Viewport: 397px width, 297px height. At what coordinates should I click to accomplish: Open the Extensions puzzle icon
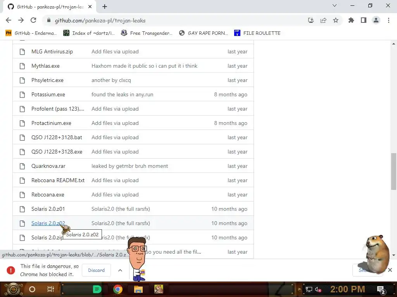point(351,20)
